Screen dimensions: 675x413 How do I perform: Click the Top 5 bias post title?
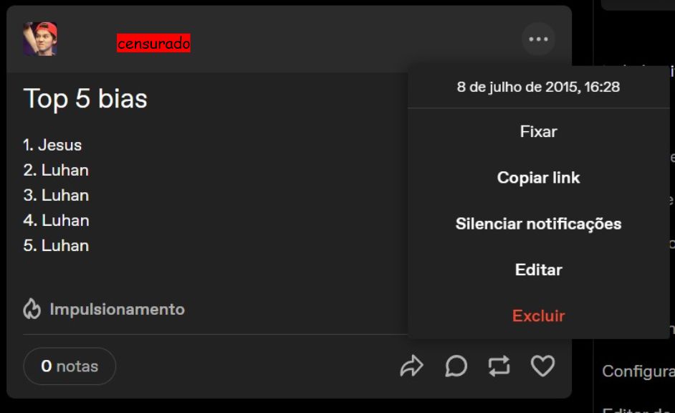[x=85, y=98]
